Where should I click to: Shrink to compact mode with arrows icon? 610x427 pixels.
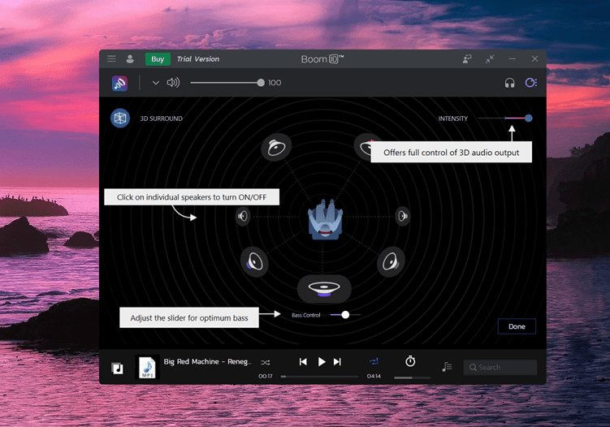490,58
